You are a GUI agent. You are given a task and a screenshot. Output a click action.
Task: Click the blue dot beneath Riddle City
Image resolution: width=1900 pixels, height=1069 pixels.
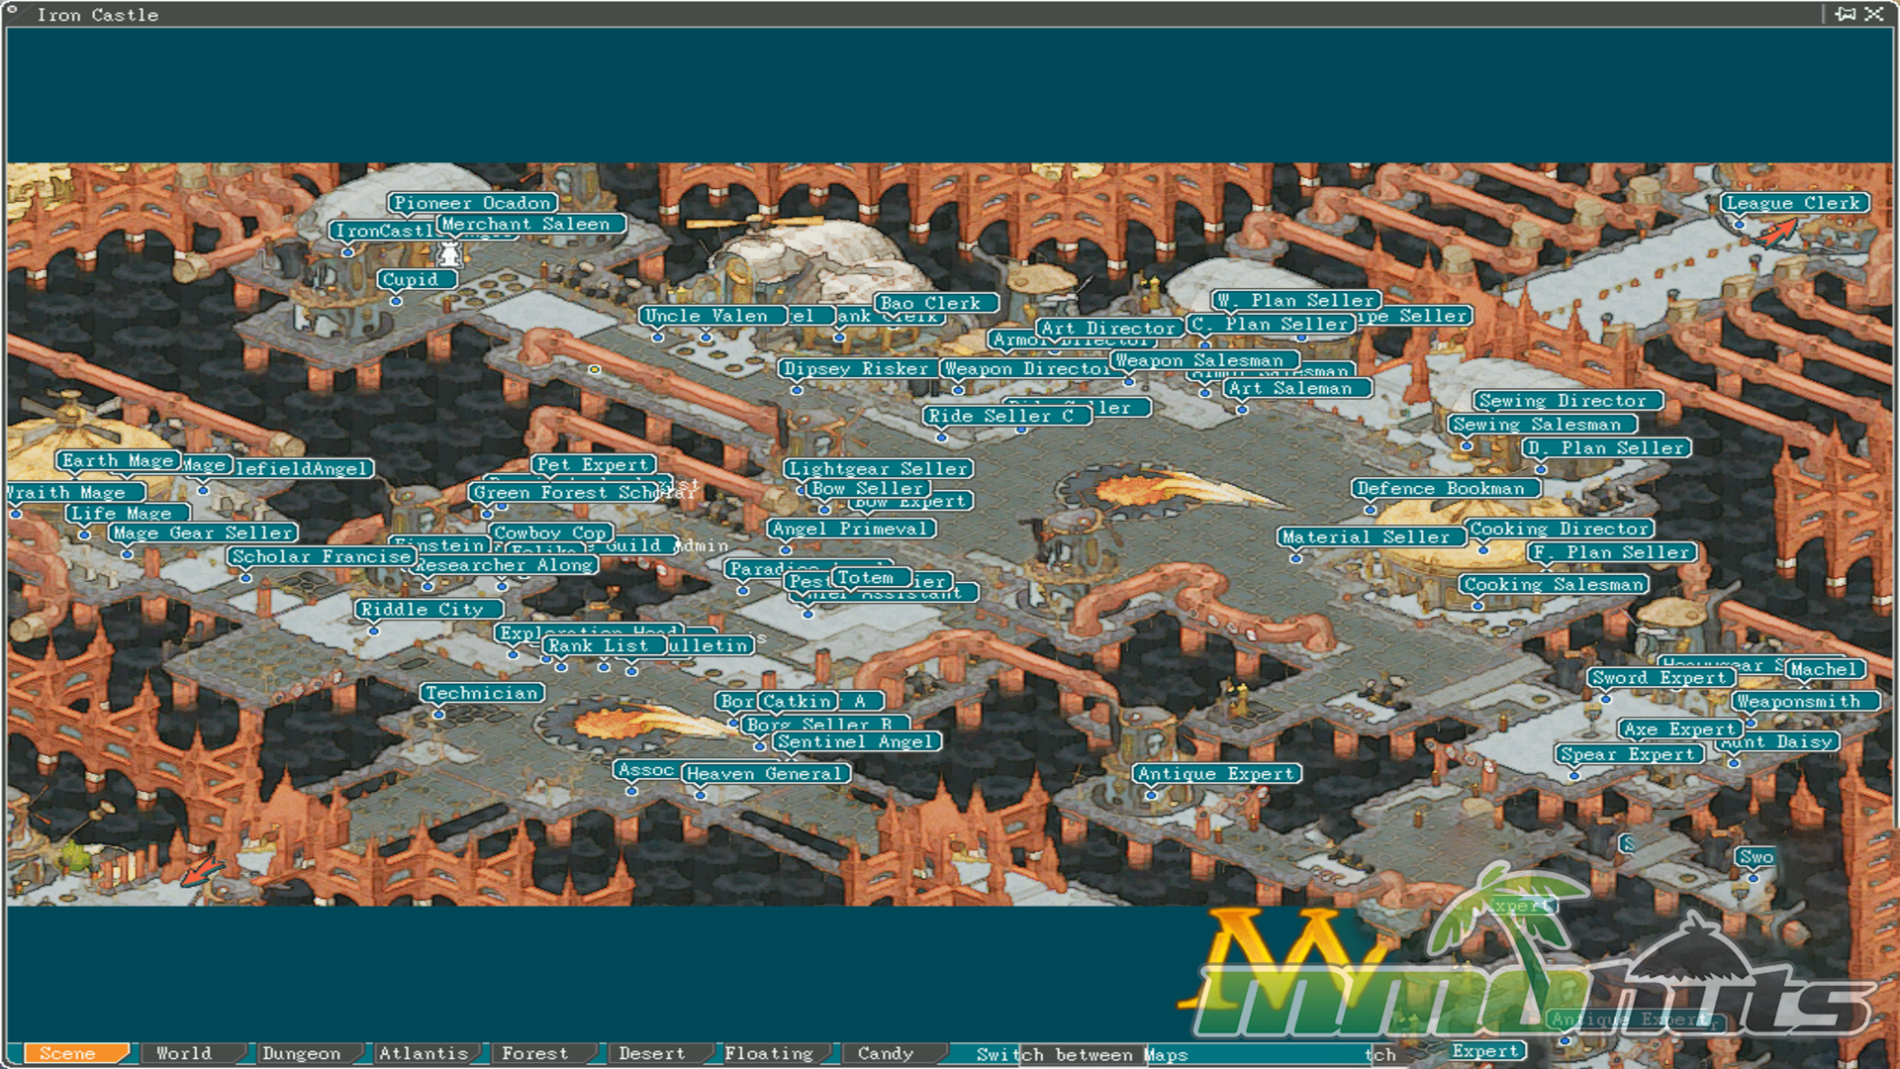[x=374, y=631]
